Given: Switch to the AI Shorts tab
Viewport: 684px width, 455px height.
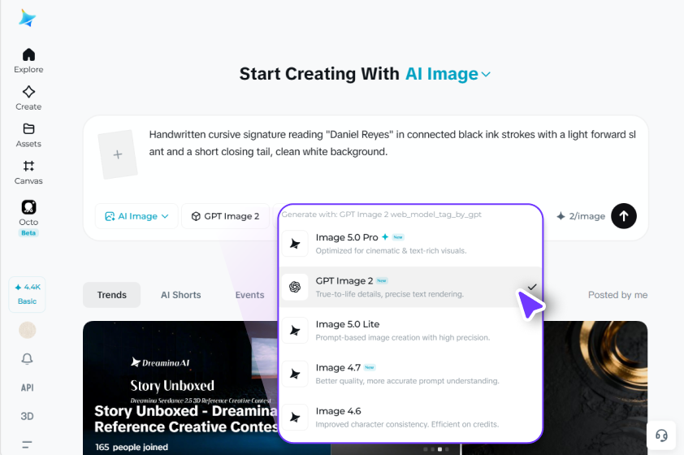Looking at the screenshot, I should pos(180,295).
